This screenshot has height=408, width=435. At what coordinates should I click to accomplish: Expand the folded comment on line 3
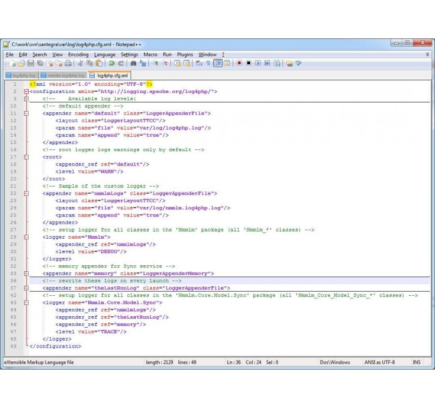click(x=26, y=99)
